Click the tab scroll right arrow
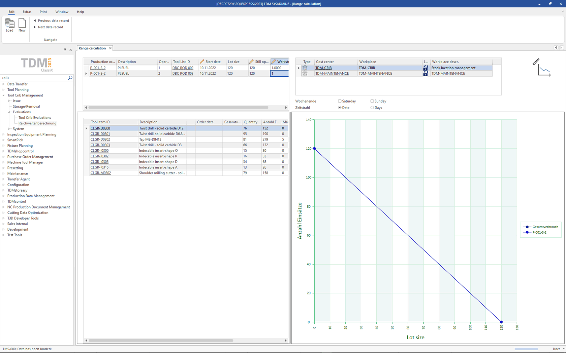Viewport: 566px width, 353px height. coord(561,48)
